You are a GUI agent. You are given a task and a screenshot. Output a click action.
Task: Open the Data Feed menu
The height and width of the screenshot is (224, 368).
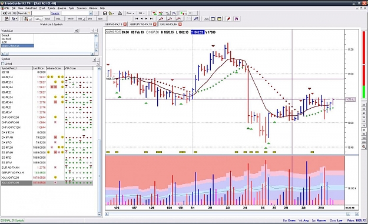coord(31,8)
